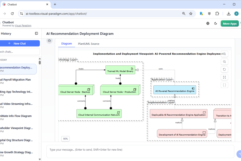The width and height of the screenshot is (241, 161).
Task: Start a New Chat conversation
Action: coord(20,43)
